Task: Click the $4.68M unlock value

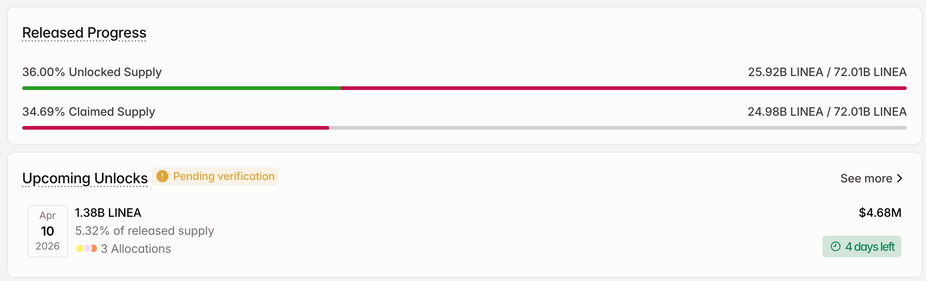Action: point(880,213)
